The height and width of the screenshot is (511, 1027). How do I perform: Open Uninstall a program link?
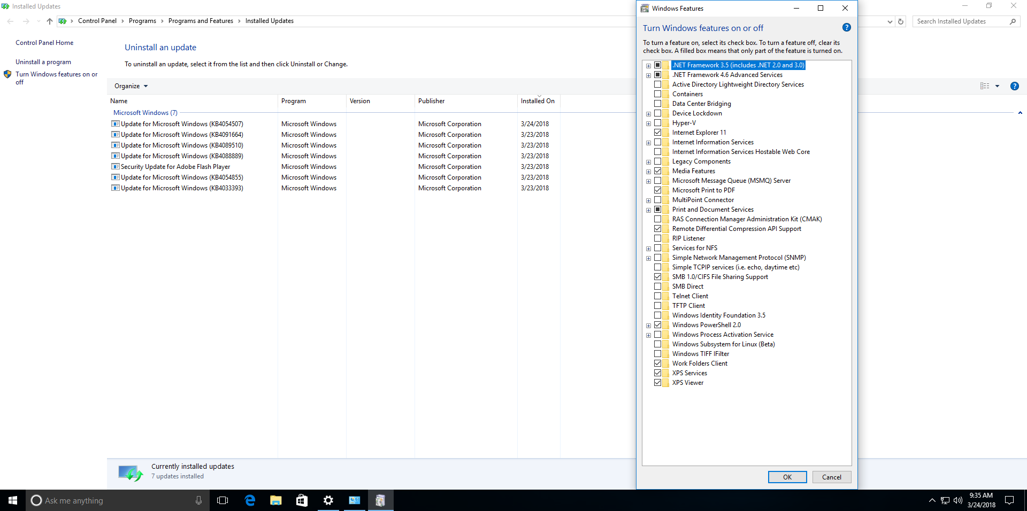[x=43, y=62]
